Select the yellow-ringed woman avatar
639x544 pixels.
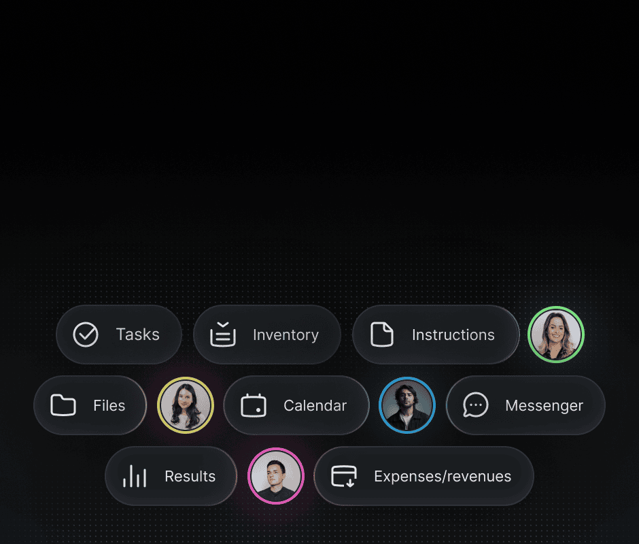[186, 405]
